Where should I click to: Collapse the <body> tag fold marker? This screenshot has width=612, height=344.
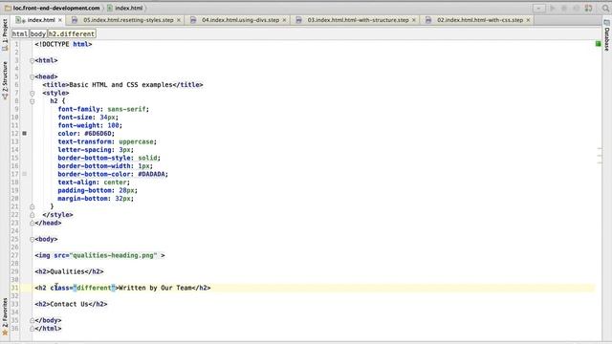[32, 240]
